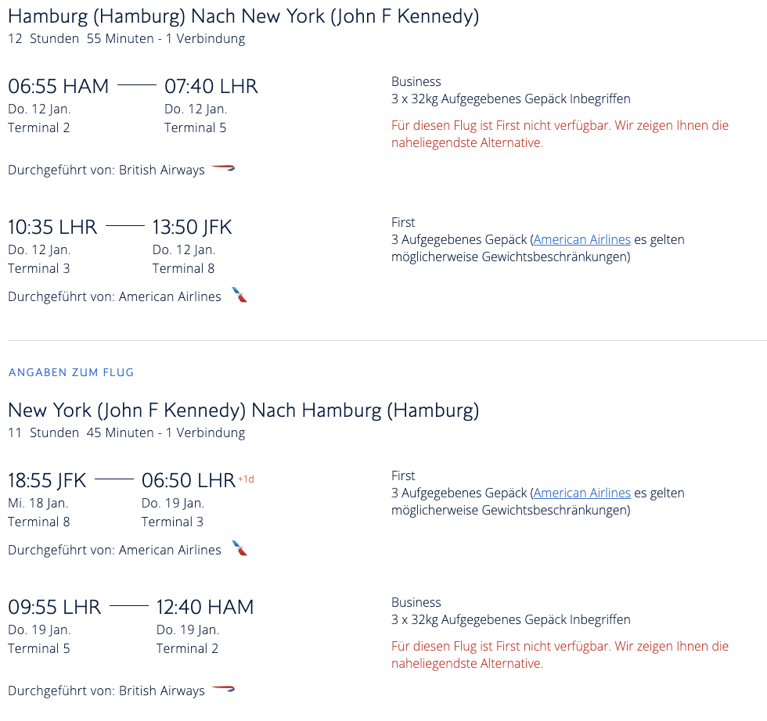Select the New York Nach Hamburg route heading
The image size is (767, 721).
point(243,410)
